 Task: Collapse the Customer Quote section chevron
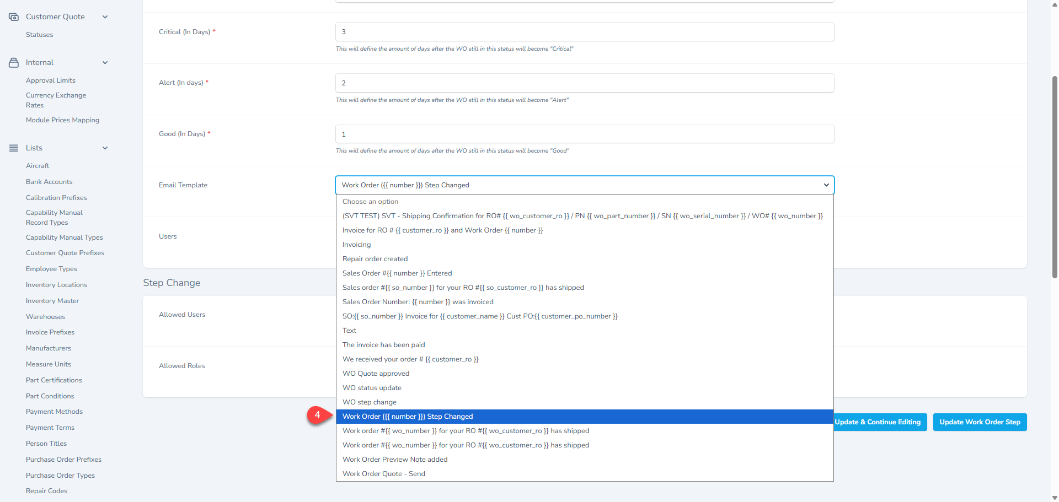pos(105,17)
